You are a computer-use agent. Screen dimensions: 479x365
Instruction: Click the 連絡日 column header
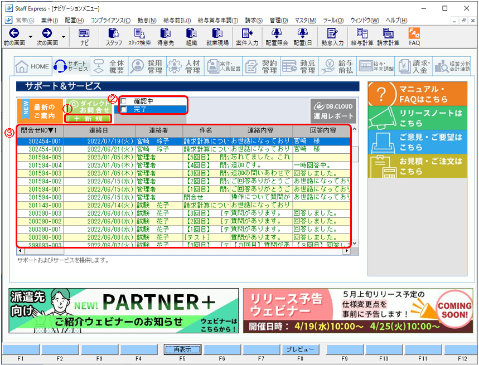tap(100, 130)
